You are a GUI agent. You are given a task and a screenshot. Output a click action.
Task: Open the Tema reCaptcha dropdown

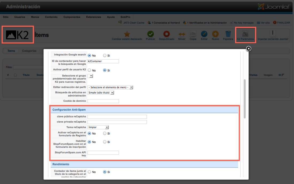click(x=98, y=127)
